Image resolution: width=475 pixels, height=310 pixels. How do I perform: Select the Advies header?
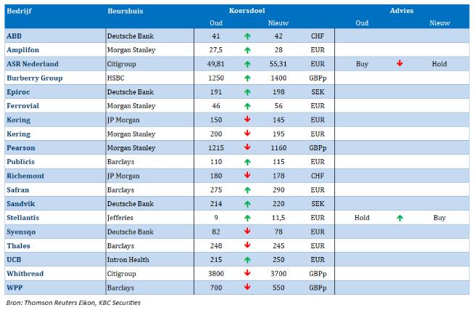point(402,11)
